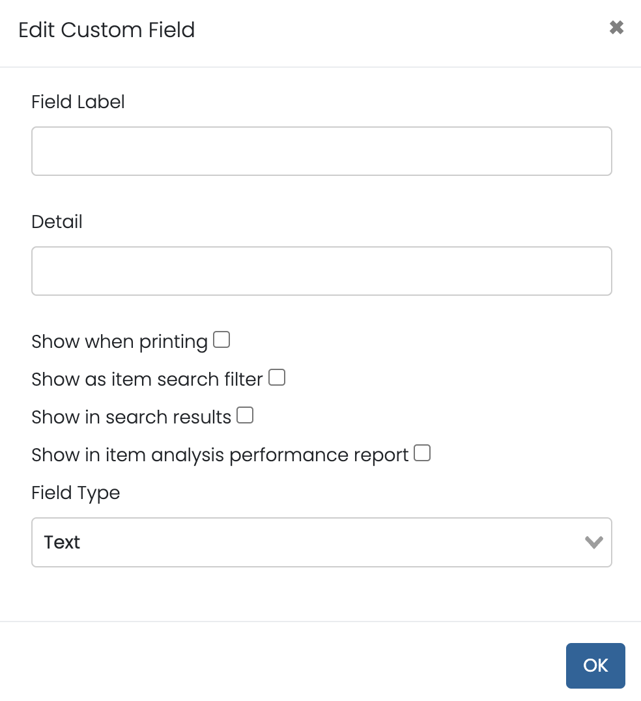Click the chevron arrow in Field Type select

coord(593,542)
